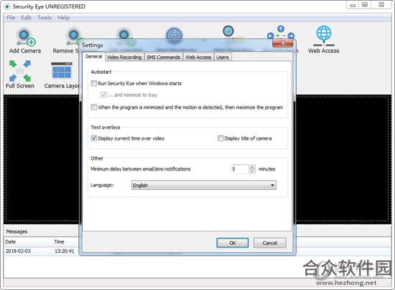Select the General tab
The height and width of the screenshot is (290, 395).
point(93,57)
